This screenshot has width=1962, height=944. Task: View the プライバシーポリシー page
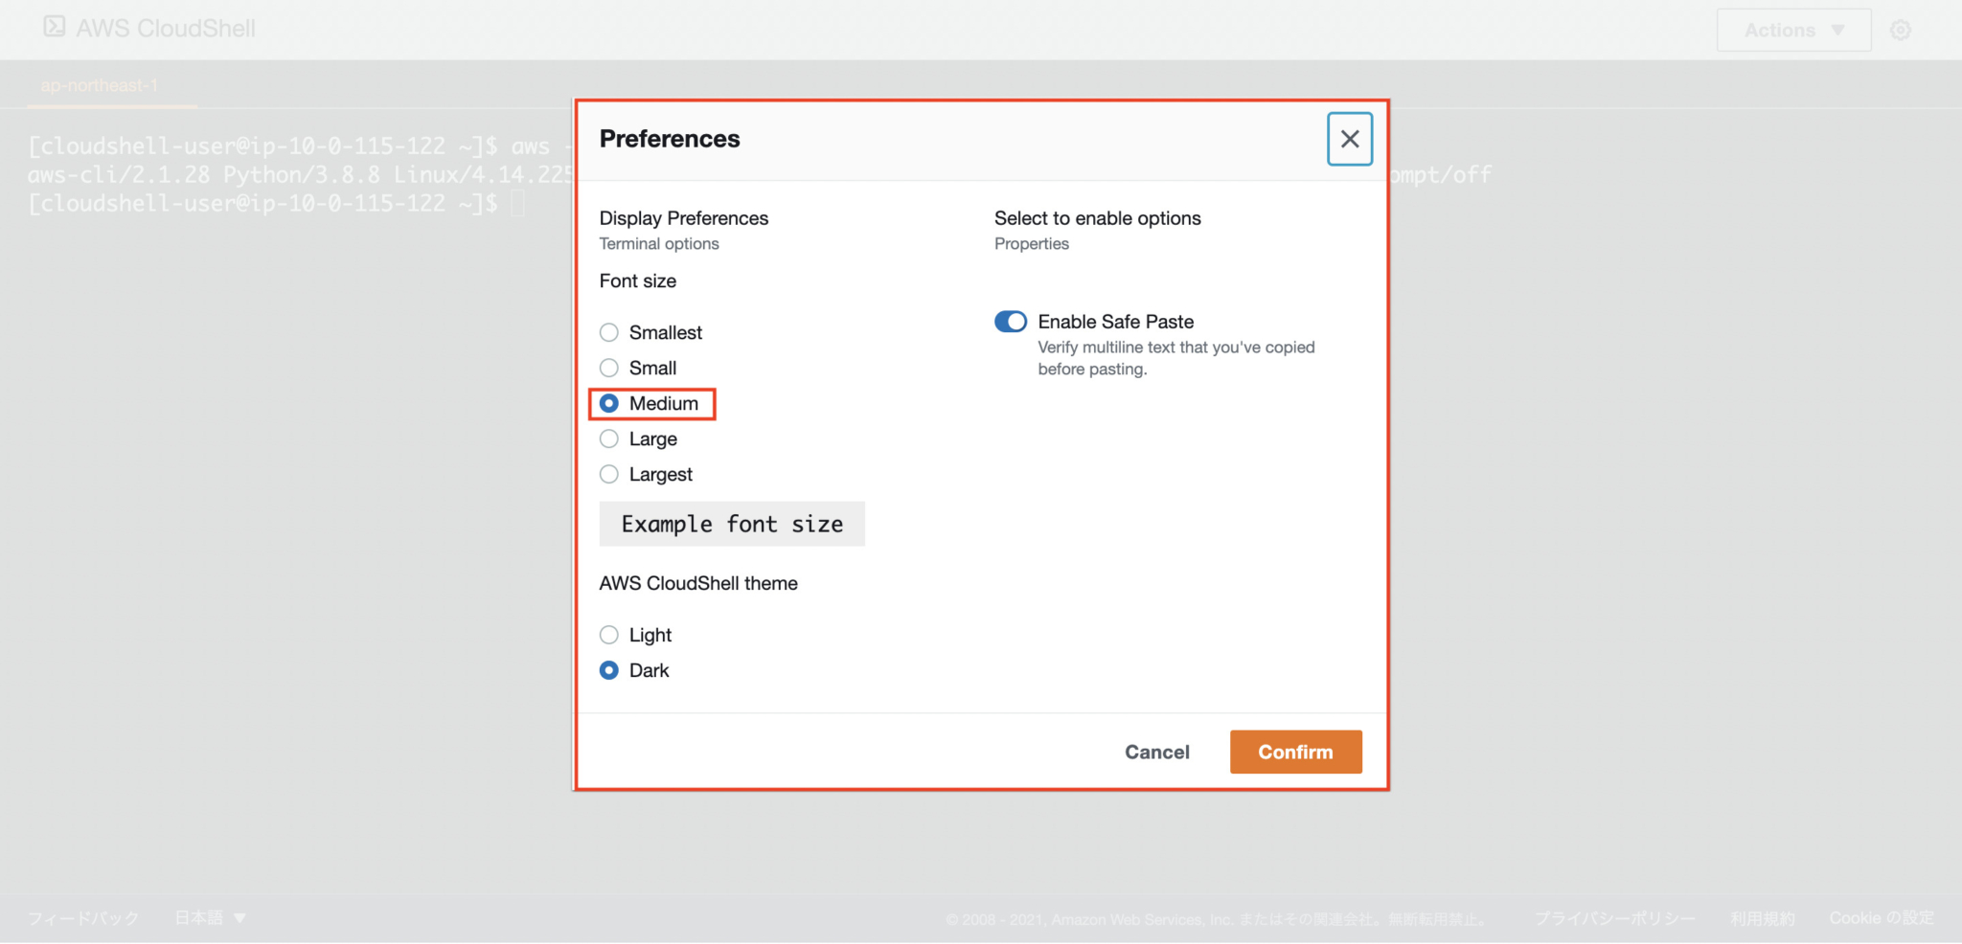[x=1614, y=917]
